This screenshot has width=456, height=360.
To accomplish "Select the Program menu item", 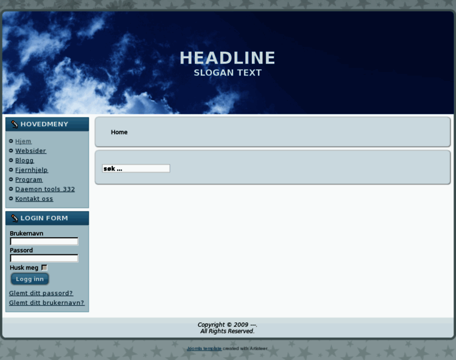I will coord(29,180).
